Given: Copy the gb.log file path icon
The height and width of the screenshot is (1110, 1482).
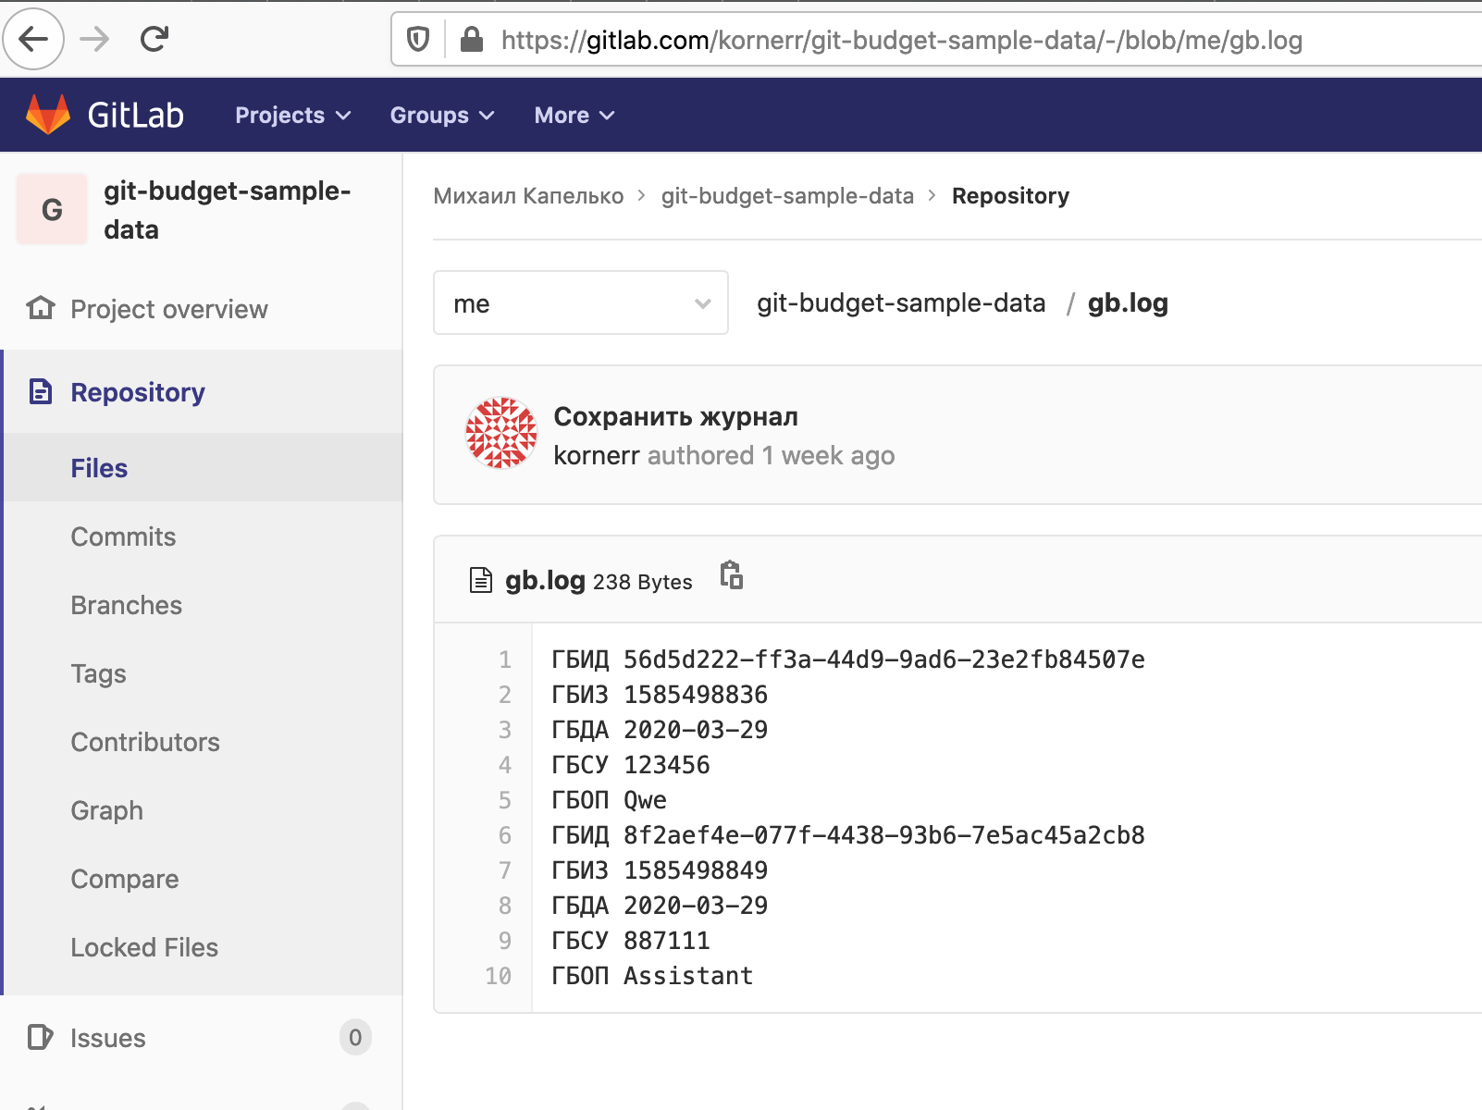Looking at the screenshot, I should tap(730, 576).
